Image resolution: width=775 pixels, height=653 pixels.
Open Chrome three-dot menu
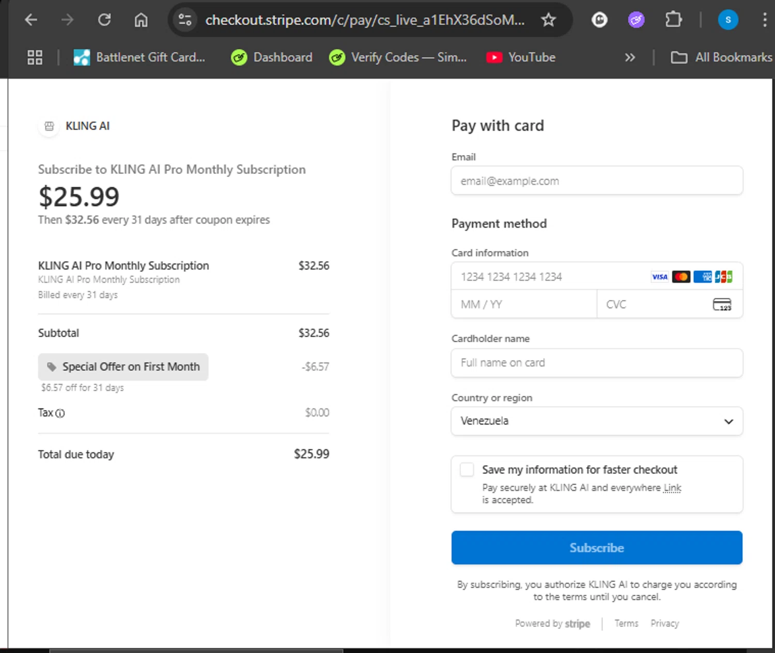click(x=765, y=20)
